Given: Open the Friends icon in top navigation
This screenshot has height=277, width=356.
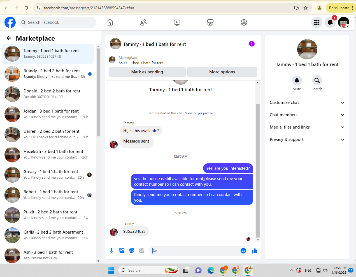Looking at the screenshot, I should [143, 22].
